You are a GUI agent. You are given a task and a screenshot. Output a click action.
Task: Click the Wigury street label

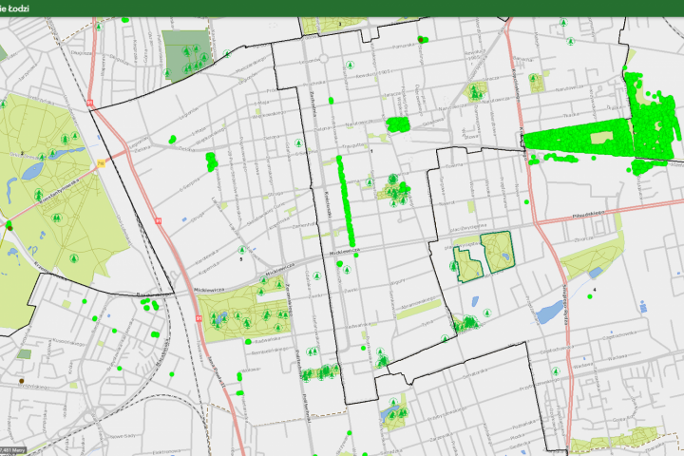(398, 283)
